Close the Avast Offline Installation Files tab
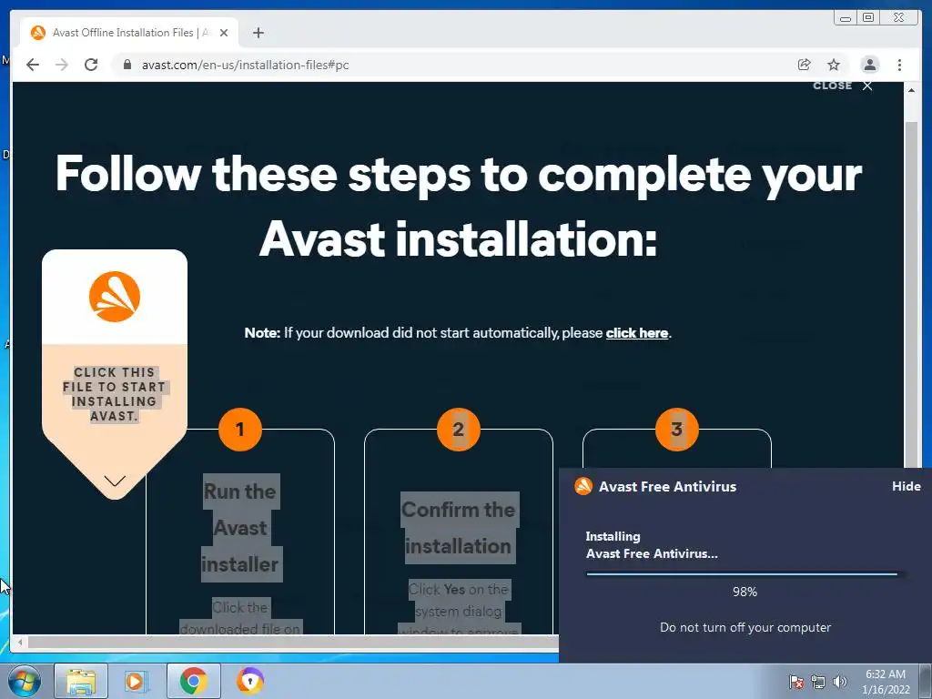The image size is (932, 699). [x=224, y=33]
